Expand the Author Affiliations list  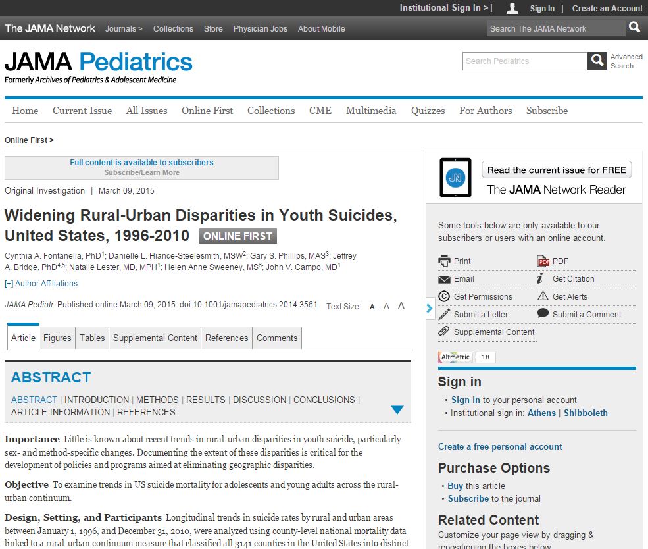[41, 284]
